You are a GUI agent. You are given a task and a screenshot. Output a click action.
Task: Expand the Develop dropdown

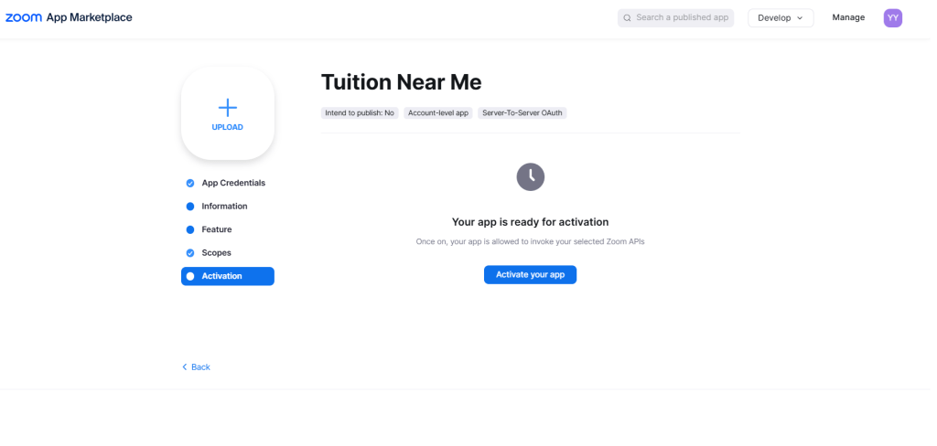(x=780, y=17)
